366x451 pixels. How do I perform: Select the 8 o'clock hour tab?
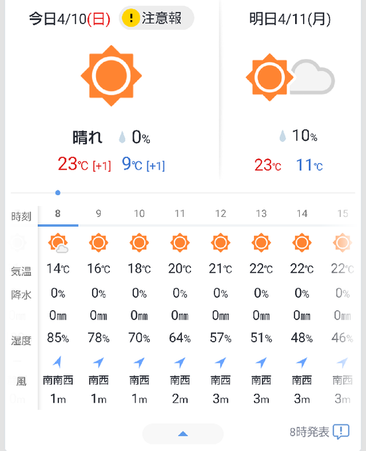pos(58,214)
